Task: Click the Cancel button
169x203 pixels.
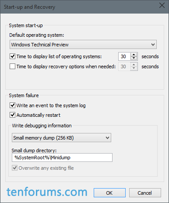Action: 145,193
